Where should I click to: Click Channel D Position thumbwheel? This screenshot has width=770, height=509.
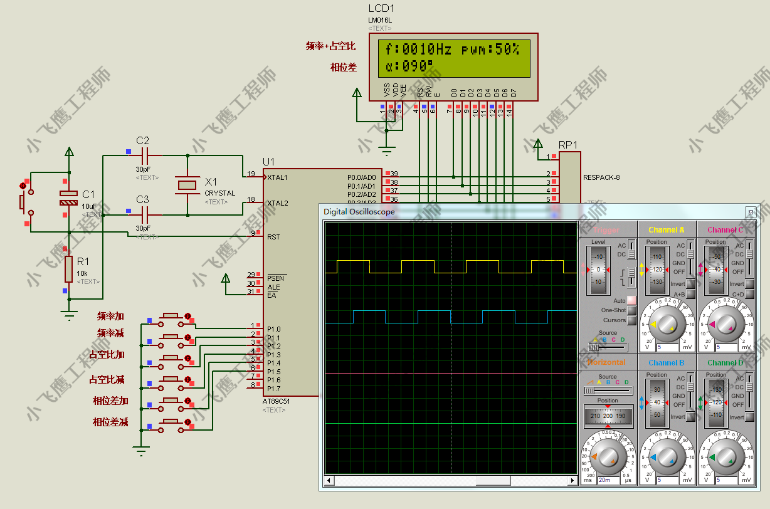[717, 402]
